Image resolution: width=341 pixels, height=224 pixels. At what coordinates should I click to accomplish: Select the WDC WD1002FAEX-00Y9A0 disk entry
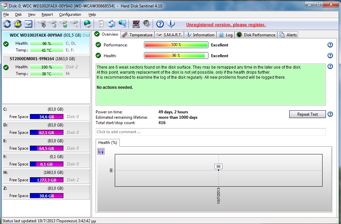[x=46, y=42]
